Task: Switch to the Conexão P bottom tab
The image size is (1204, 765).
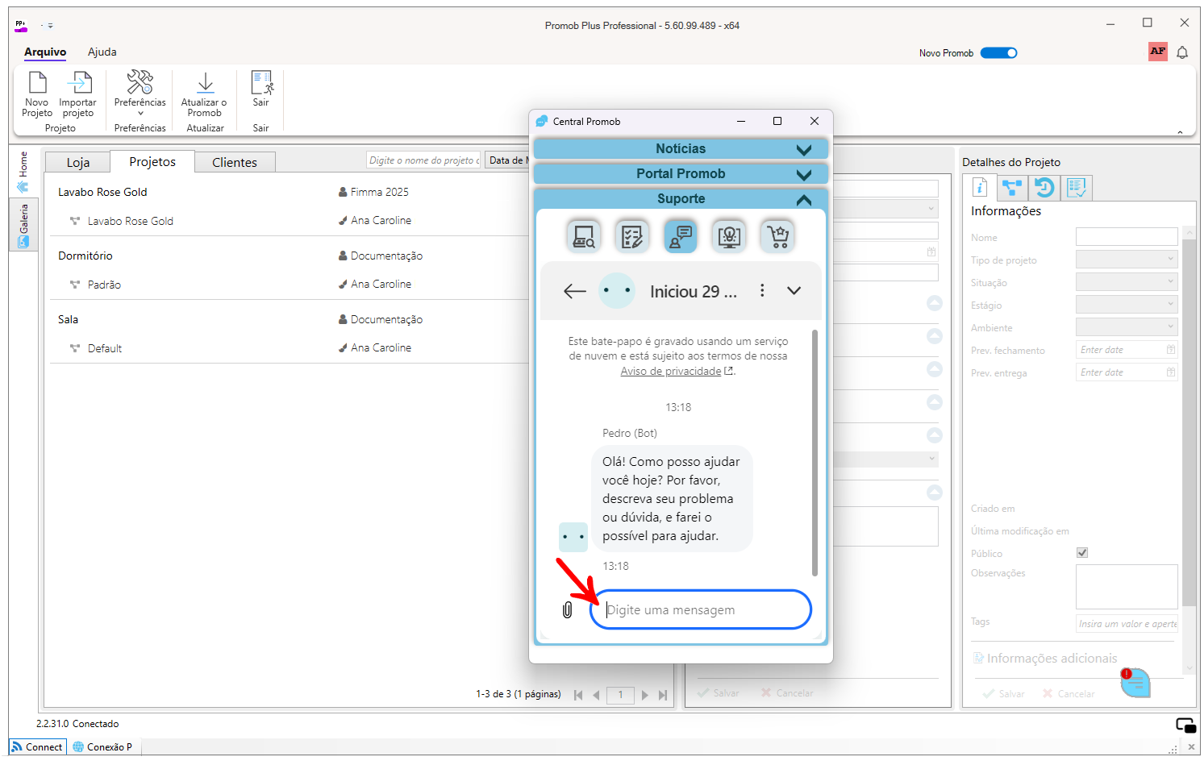Action: click(x=102, y=747)
